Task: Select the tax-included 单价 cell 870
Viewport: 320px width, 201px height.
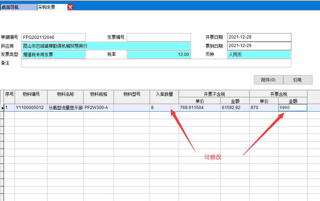Action: [264, 108]
